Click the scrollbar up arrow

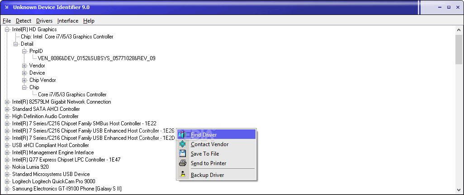pyautogui.click(x=459, y=30)
